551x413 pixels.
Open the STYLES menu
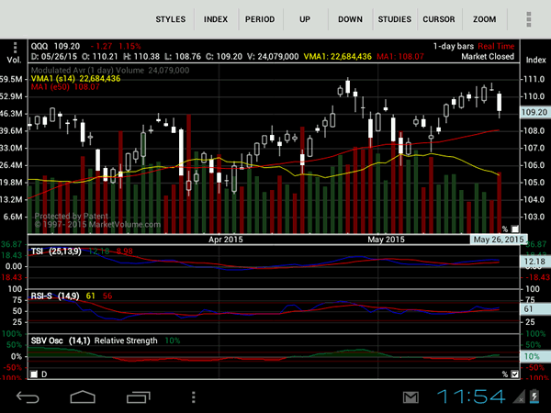pyautogui.click(x=171, y=19)
